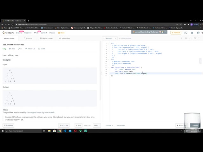Click the format code braces icon
Screen dimensions: 203x152
tap(186, 38)
